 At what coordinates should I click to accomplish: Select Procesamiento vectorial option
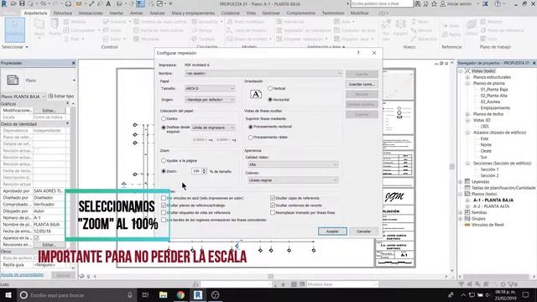[250, 127]
